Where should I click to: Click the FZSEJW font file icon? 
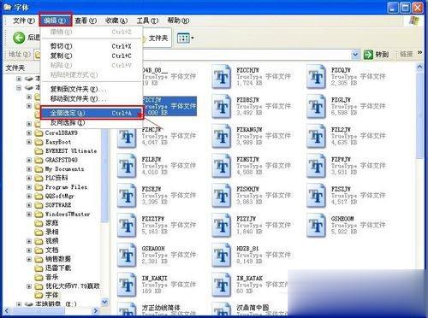coord(127,195)
